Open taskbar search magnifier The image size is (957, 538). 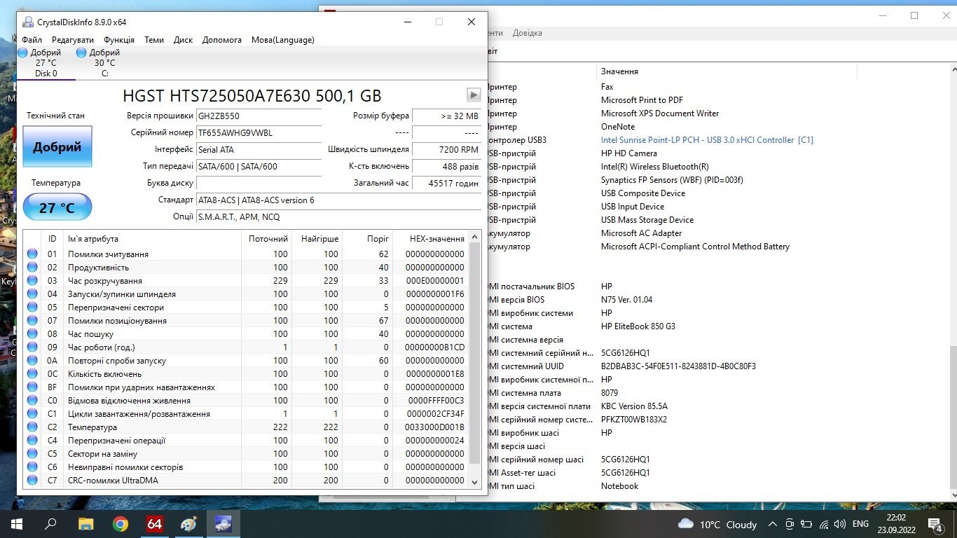tap(51, 523)
